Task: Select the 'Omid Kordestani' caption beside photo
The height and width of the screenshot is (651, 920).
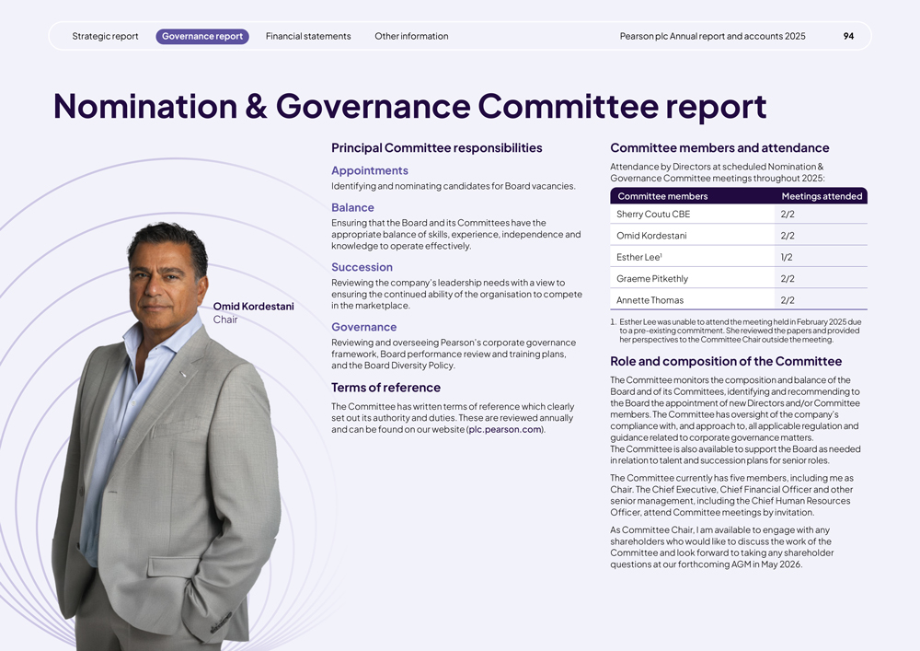Action: [x=254, y=307]
